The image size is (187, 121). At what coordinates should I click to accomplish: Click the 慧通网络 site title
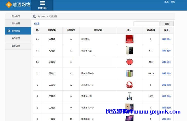point(22,5)
